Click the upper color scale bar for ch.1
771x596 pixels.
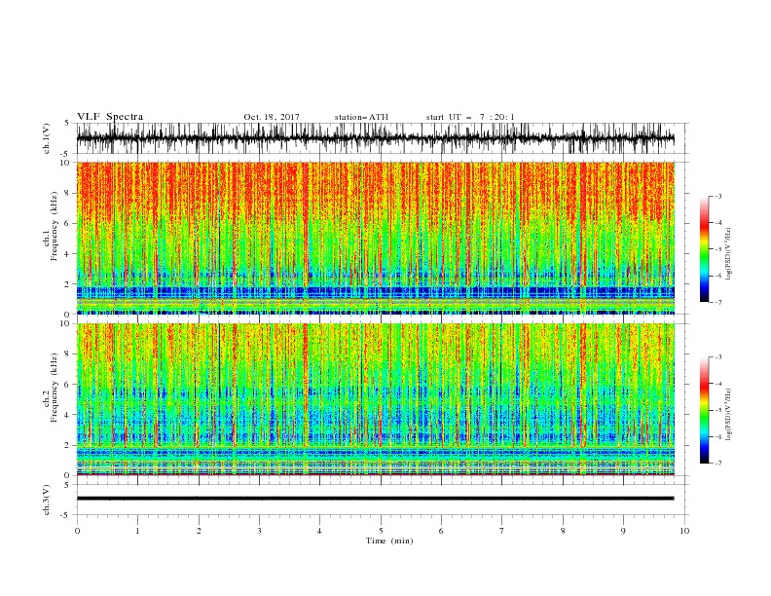click(x=704, y=249)
